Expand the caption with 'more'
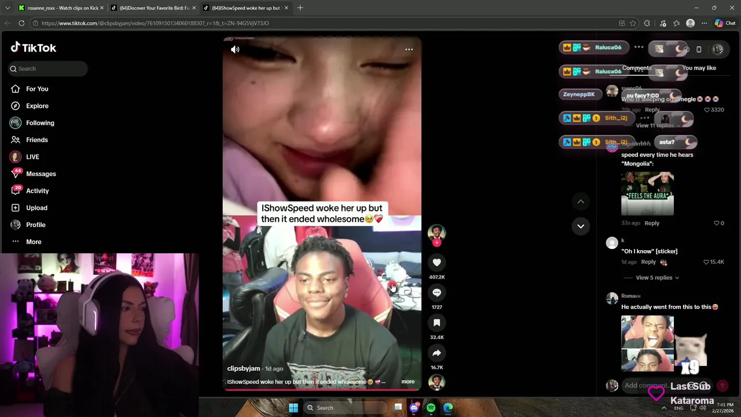This screenshot has width=741, height=417. pos(408,382)
